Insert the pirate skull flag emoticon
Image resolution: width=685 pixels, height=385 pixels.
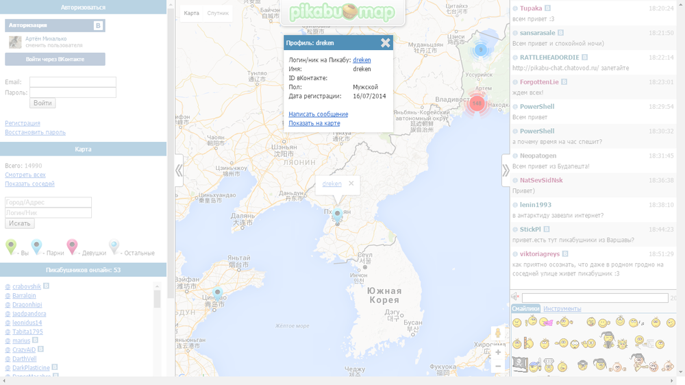(521, 364)
